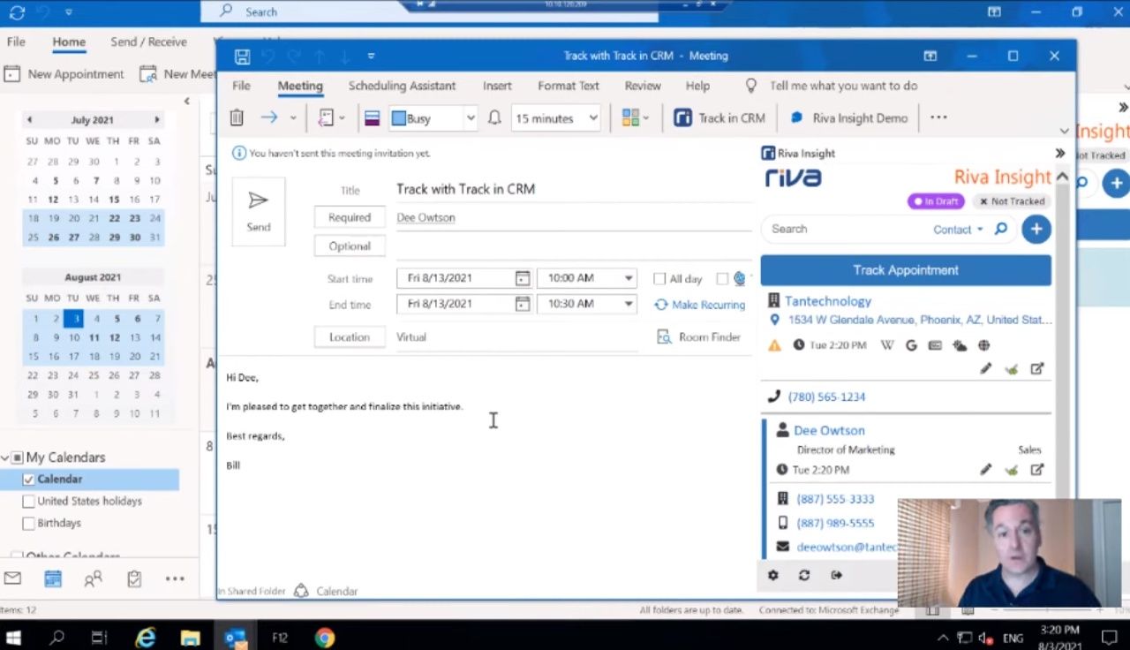Click the blue plus add button in Riva panel
The image size is (1130, 650).
coord(1036,229)
